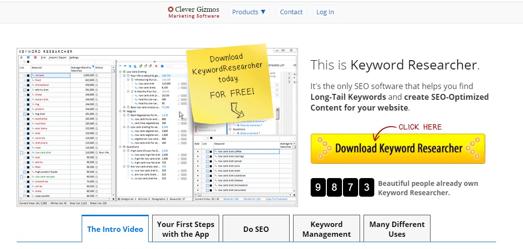Click the home icon in app menu bar
Viewport: 523px width, 249px height.
click(x=22, y=57)
